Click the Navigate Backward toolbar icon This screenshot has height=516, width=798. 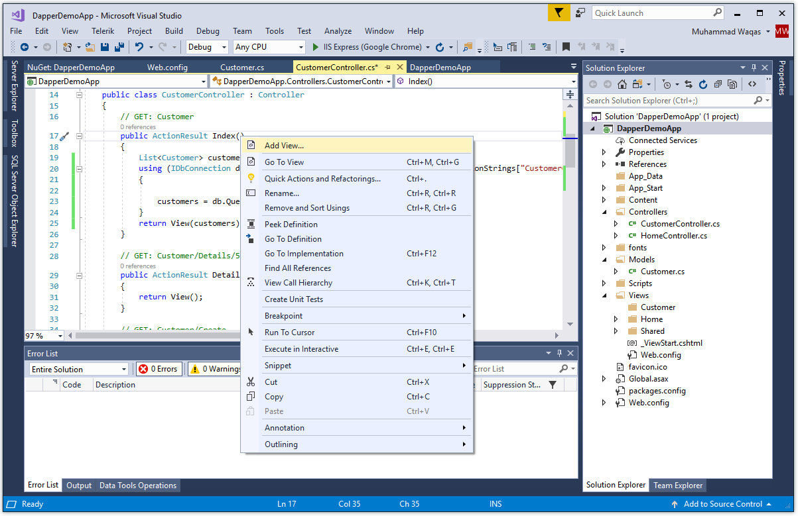pos(25,47)
